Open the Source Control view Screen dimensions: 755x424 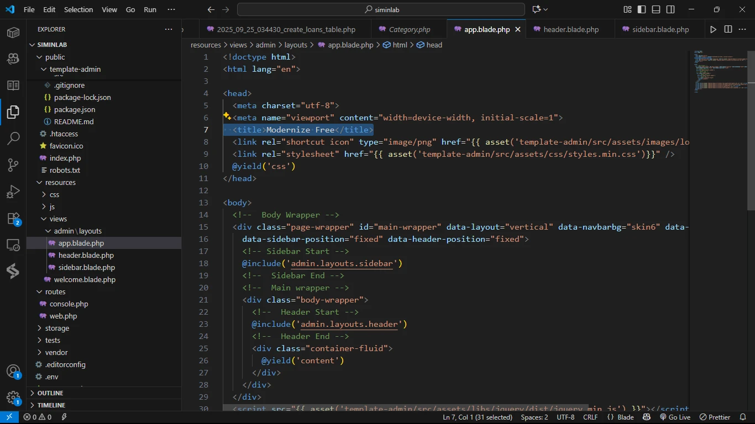pyautogui.click(x=13, y=165)
